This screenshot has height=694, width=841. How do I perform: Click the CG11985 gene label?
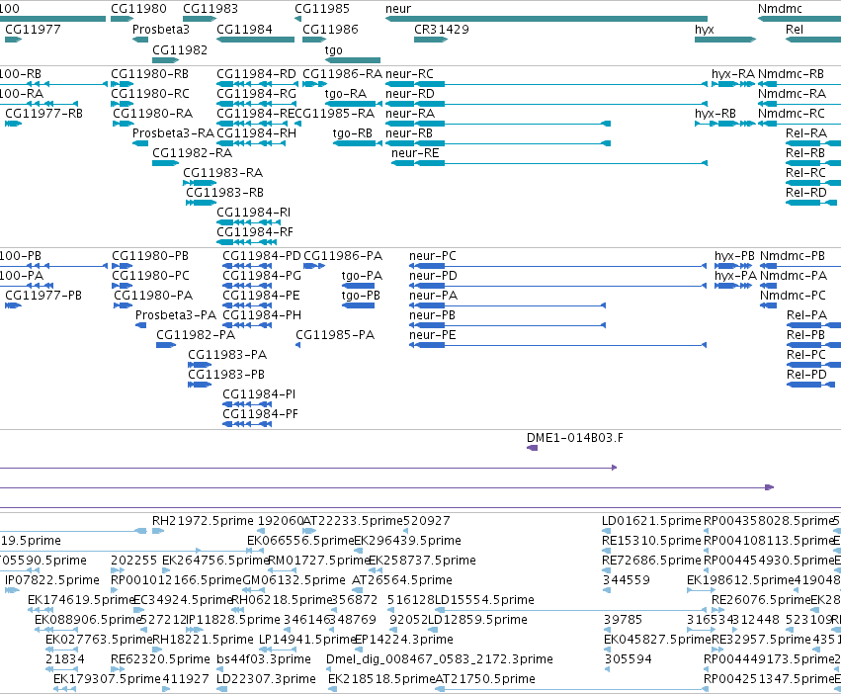322,9
